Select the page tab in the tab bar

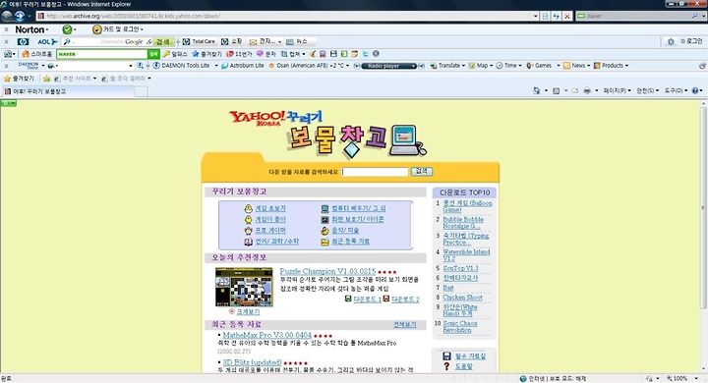pyautogui.click(x=69, y=91)
